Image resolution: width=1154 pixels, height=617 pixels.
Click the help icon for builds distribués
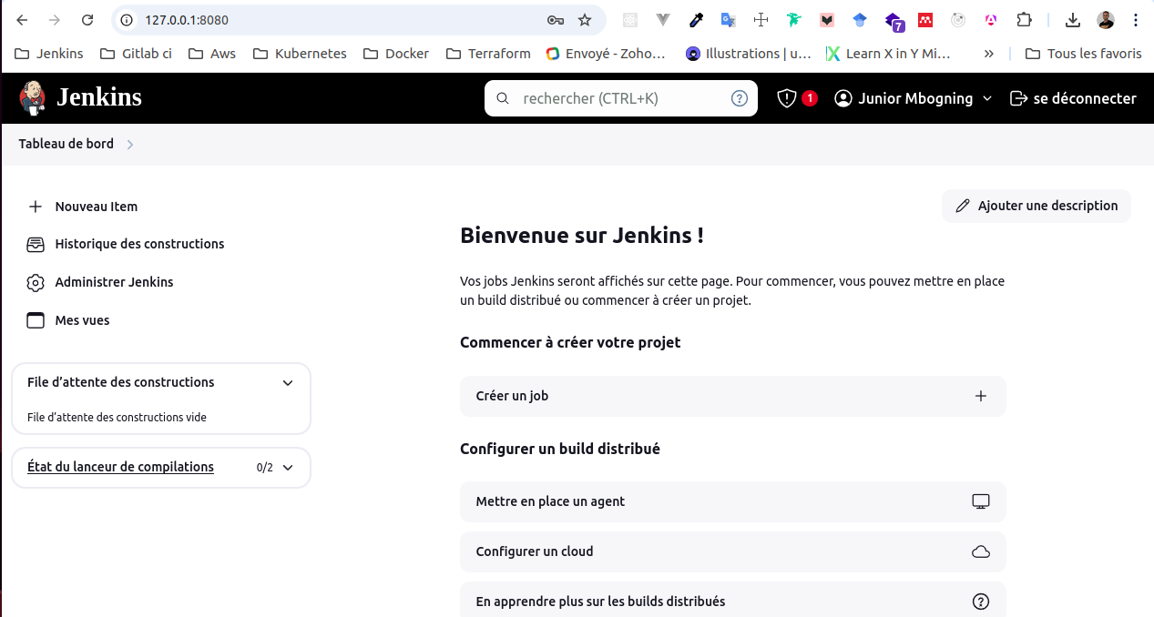(x=980, y=602)
